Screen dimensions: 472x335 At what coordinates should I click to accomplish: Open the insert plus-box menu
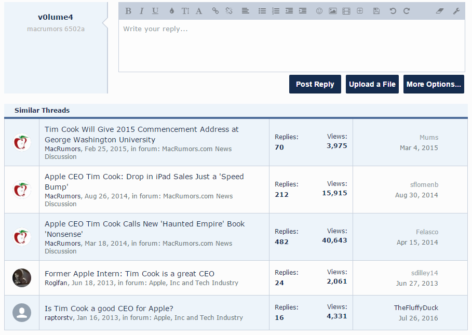click(x=360, y=11)
